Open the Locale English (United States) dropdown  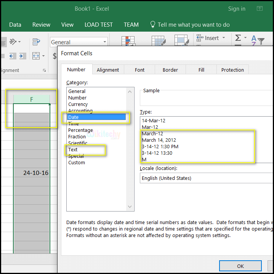(206, 178)
